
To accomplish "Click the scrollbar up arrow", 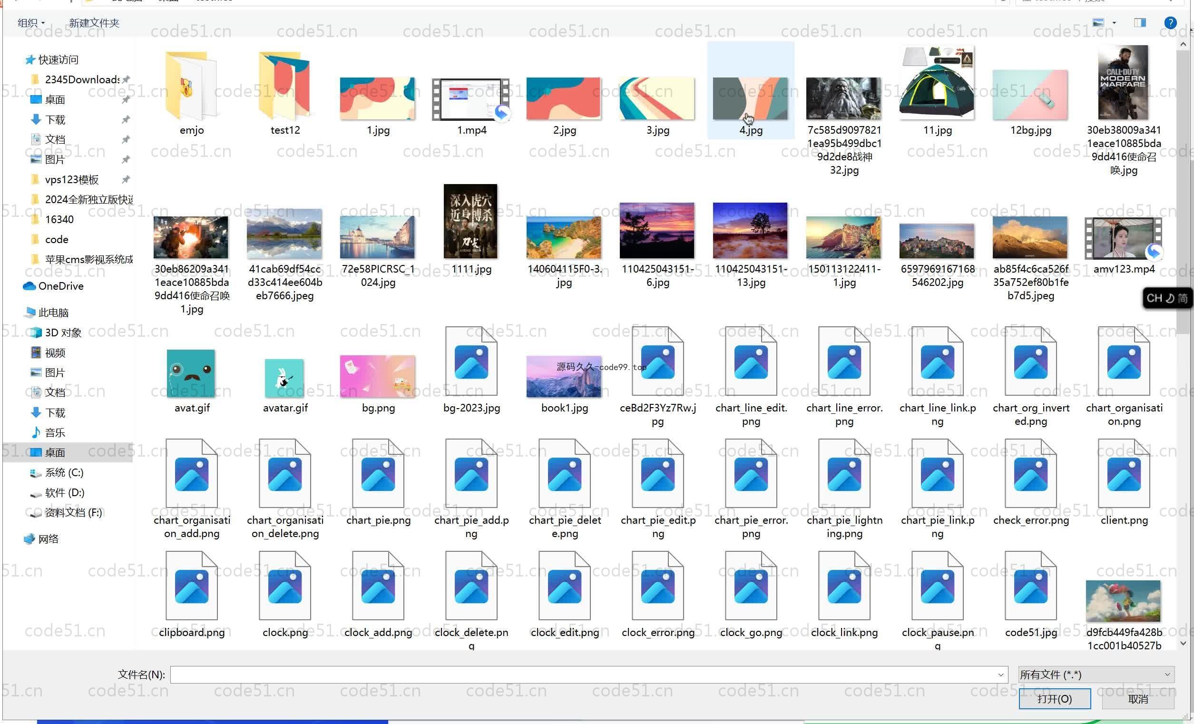I will [x=1184, y=44].
